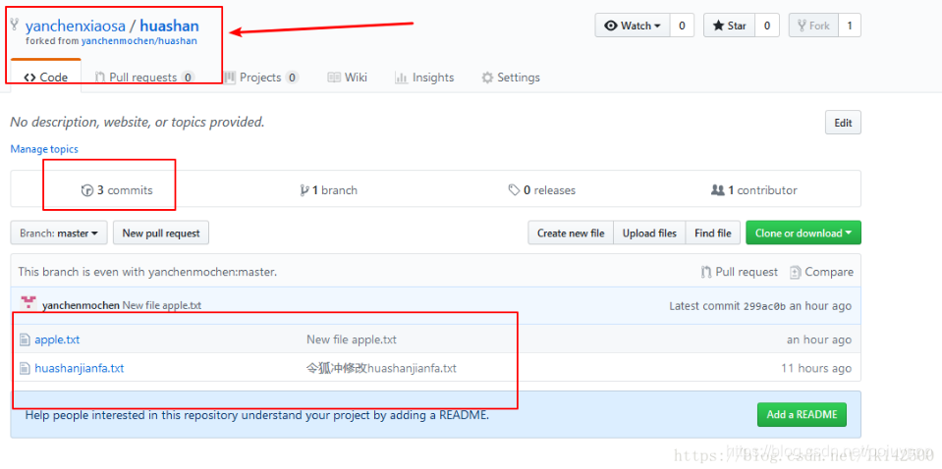Click Manage topics link
The height and width of the screenshot is (469, 942).
pos(44,149)
